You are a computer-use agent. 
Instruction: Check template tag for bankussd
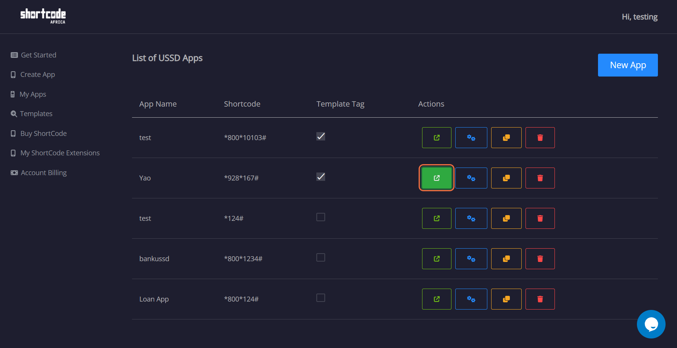[x=321, y=257]
